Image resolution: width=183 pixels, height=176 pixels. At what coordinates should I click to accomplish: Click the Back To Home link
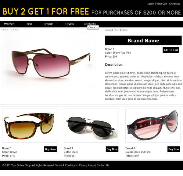(x=10, y=30)
